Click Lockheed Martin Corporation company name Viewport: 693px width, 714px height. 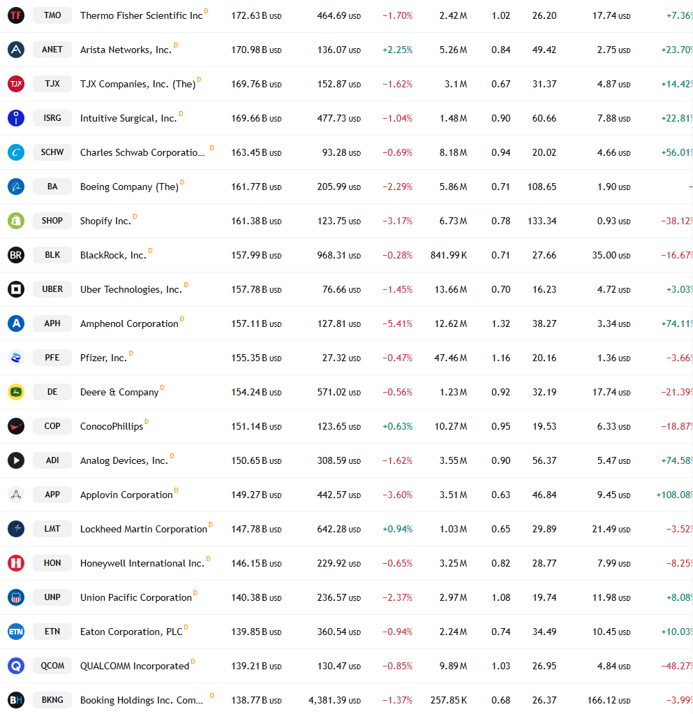pyautogui.click(x=144, y=530)
